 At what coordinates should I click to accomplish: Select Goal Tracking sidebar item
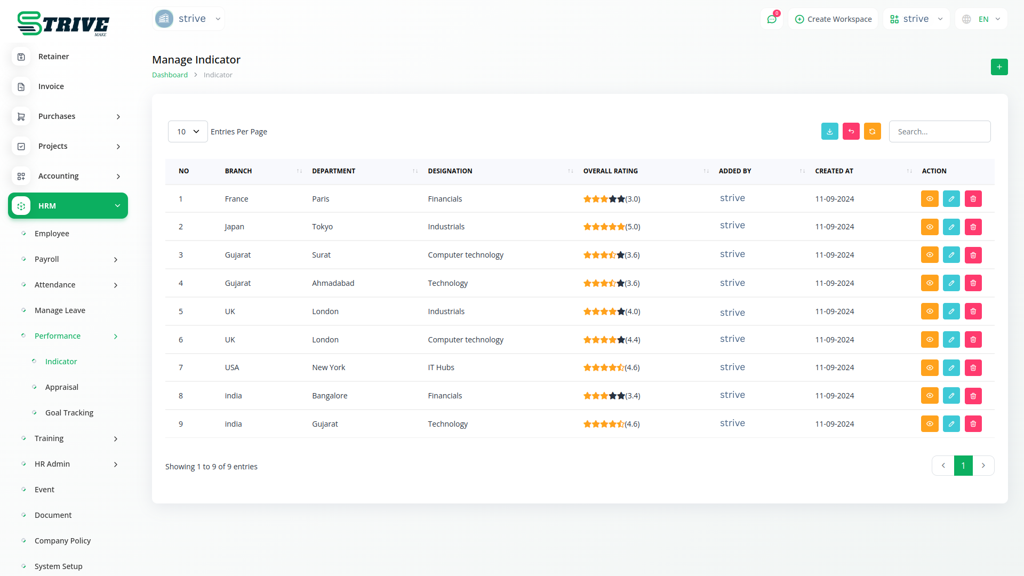click(69, 413)
